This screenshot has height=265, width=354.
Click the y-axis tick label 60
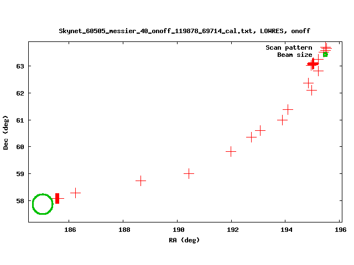20,147
